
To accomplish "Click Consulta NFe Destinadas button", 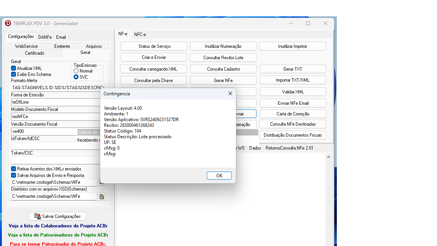I will point(293,124).
